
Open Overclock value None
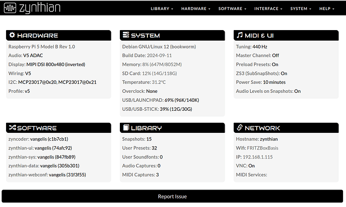(x=151, y=91)
